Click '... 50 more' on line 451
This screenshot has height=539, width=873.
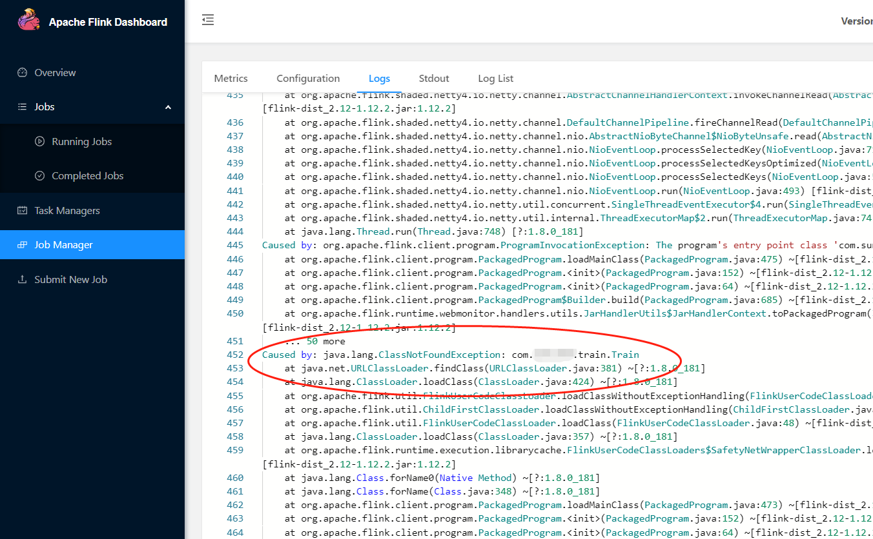tap(315, 341)
